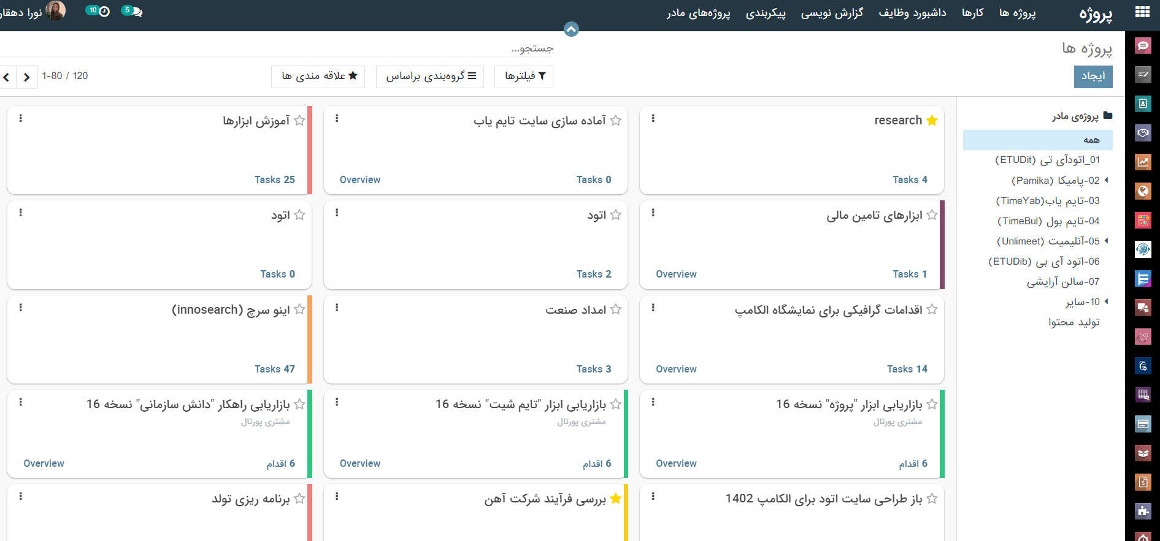Viewport: 1160px width, 541px height.
Task: Open kebab menu on research card
Action: coord(653,118)
